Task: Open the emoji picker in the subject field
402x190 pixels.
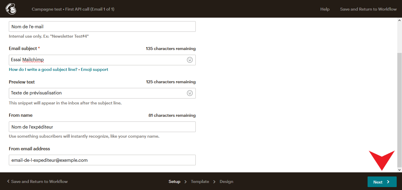Action: pyautogui.click(x=190, y=60)
